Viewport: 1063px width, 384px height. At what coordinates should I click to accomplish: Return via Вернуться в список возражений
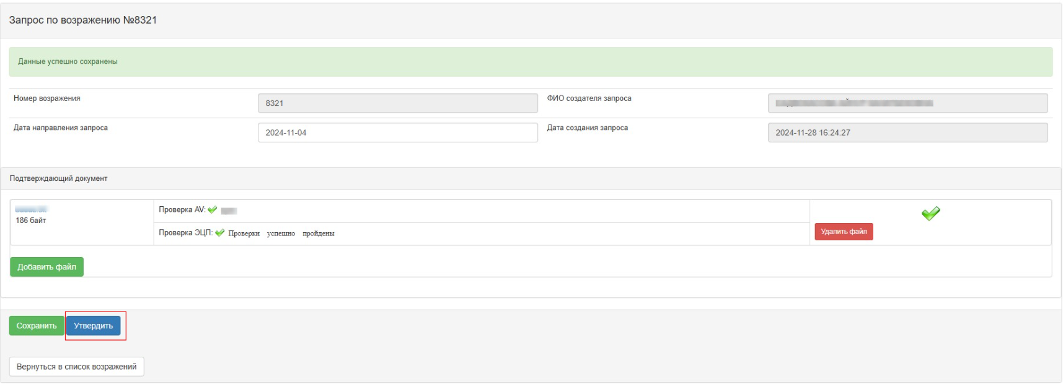coord(76,367)
